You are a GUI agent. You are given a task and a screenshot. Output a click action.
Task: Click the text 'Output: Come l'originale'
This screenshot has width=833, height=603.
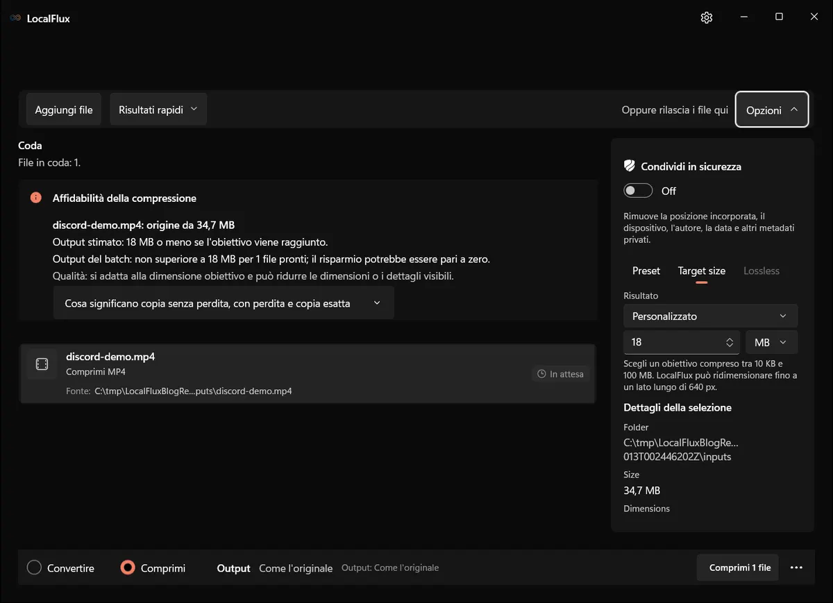click(390, 568)
